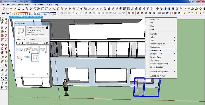Expand the Flip Along submenu

coord(161,60)
